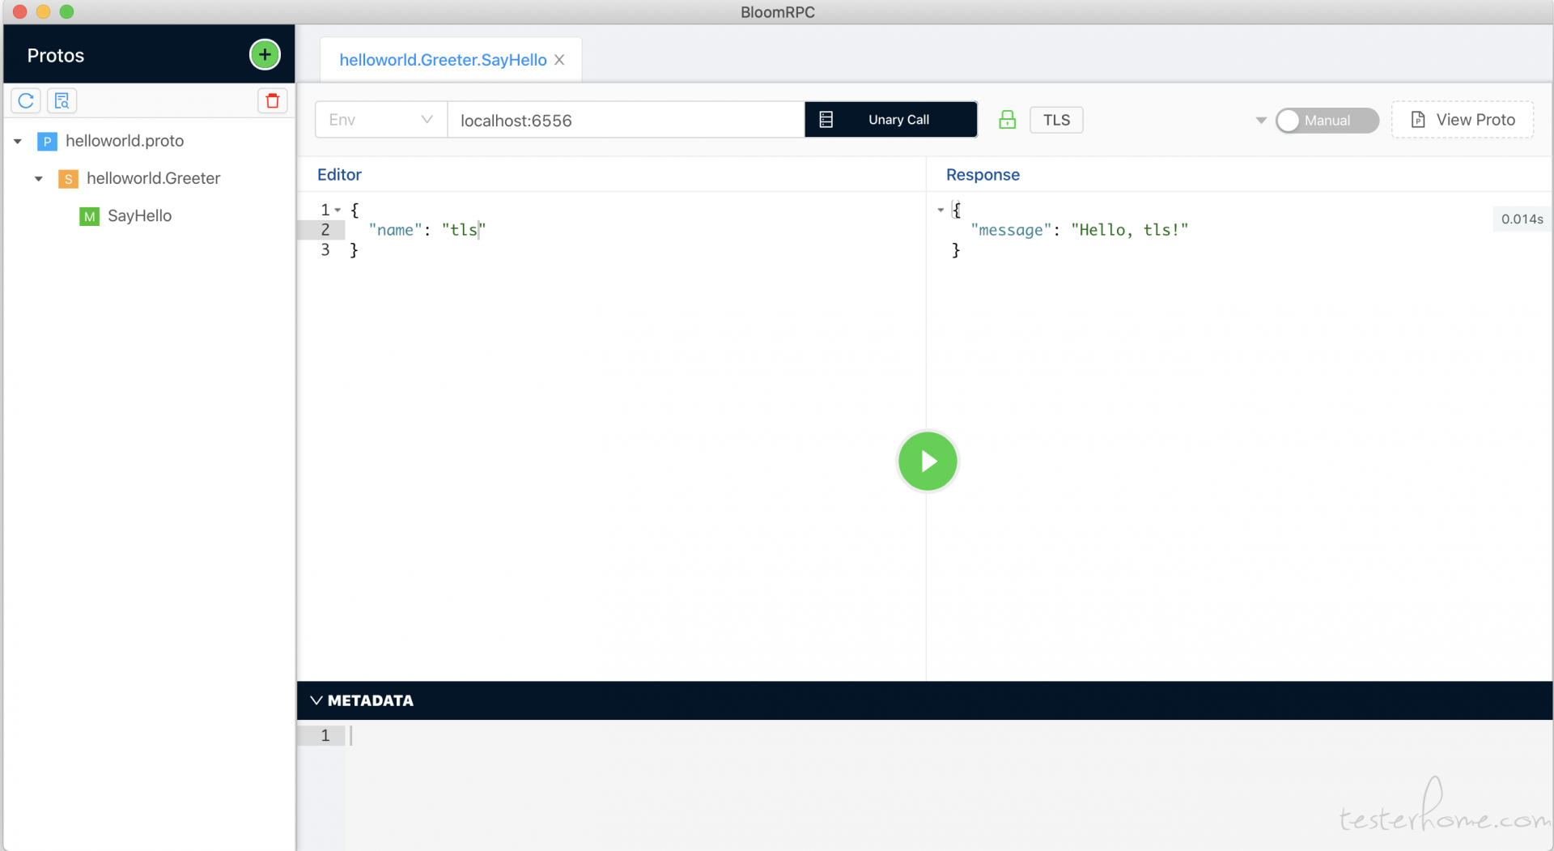
Task: Click the Editor heading
Action: click(339, 175)
